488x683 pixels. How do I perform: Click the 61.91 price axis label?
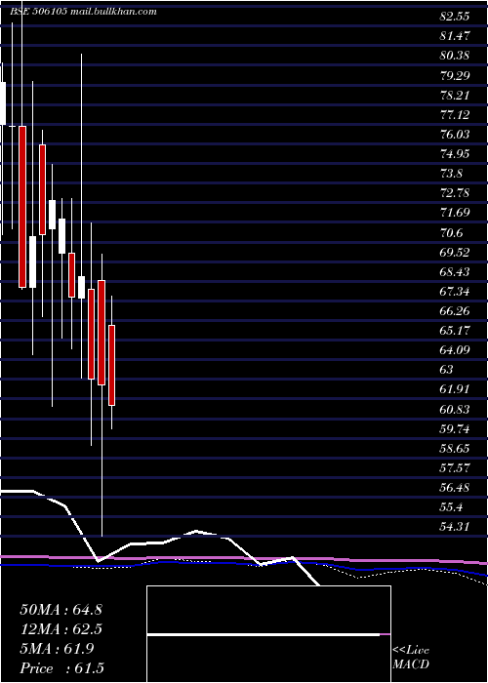click(x=455, y=389)
